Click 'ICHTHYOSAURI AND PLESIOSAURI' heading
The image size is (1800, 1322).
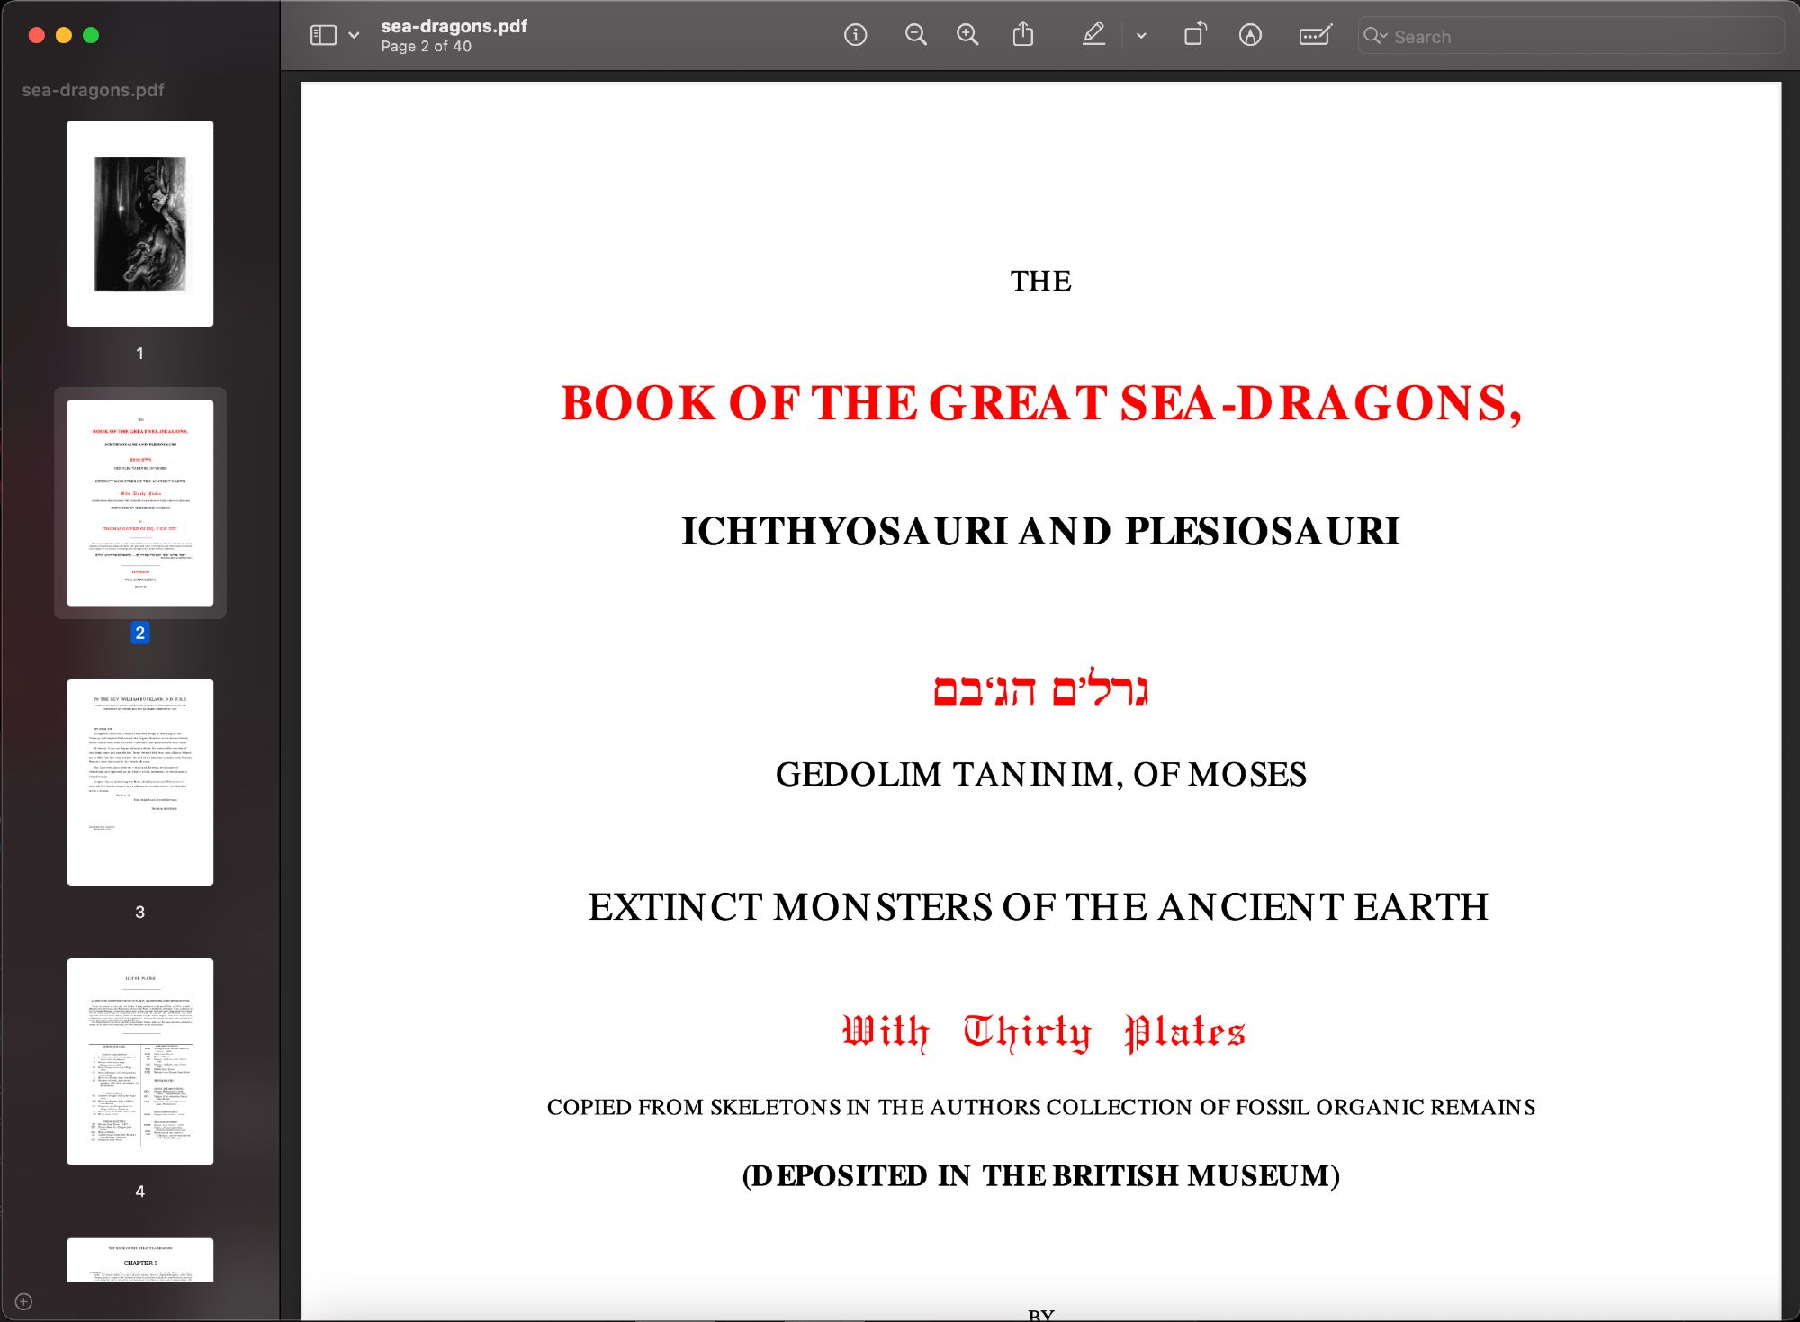(1040, 531)
